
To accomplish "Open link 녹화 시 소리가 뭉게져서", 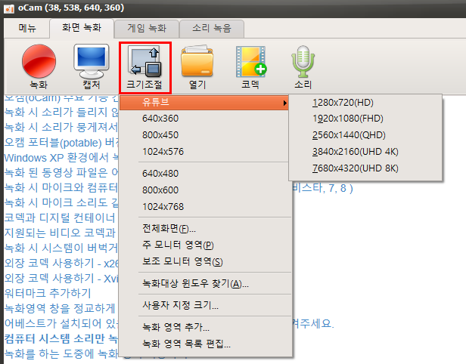I will pos(61,128).
